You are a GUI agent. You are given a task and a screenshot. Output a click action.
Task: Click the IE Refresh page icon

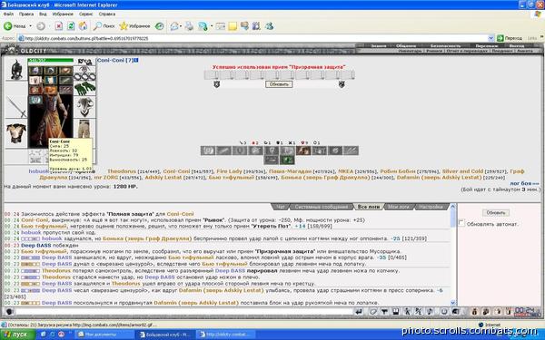coord(71,26)
